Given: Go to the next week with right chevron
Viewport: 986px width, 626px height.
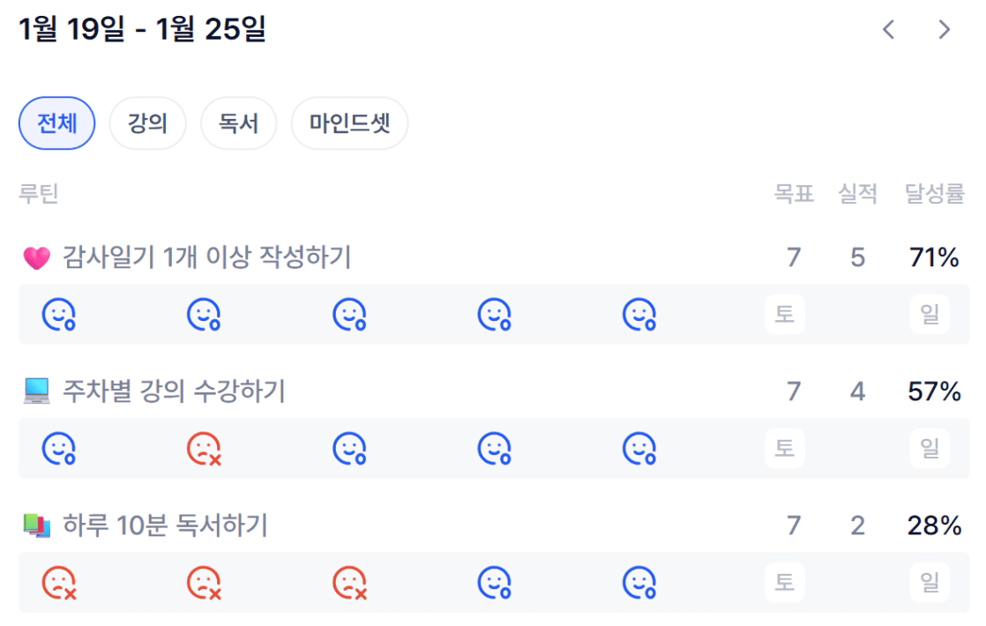Looking at the screenshot, I should click(945, 30).
